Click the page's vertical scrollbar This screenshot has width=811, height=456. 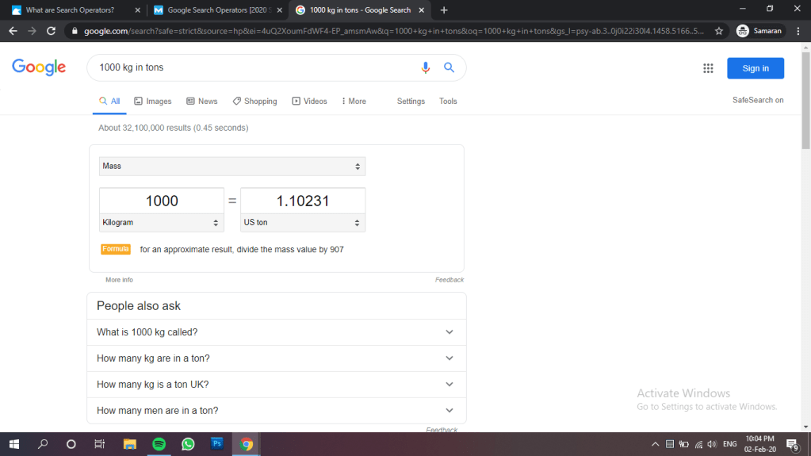coord(805,238)
